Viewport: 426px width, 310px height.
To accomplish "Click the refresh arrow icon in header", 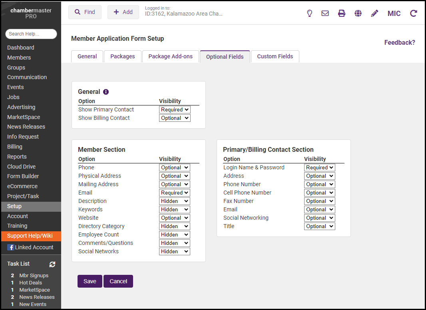I will tap(414, 13).
